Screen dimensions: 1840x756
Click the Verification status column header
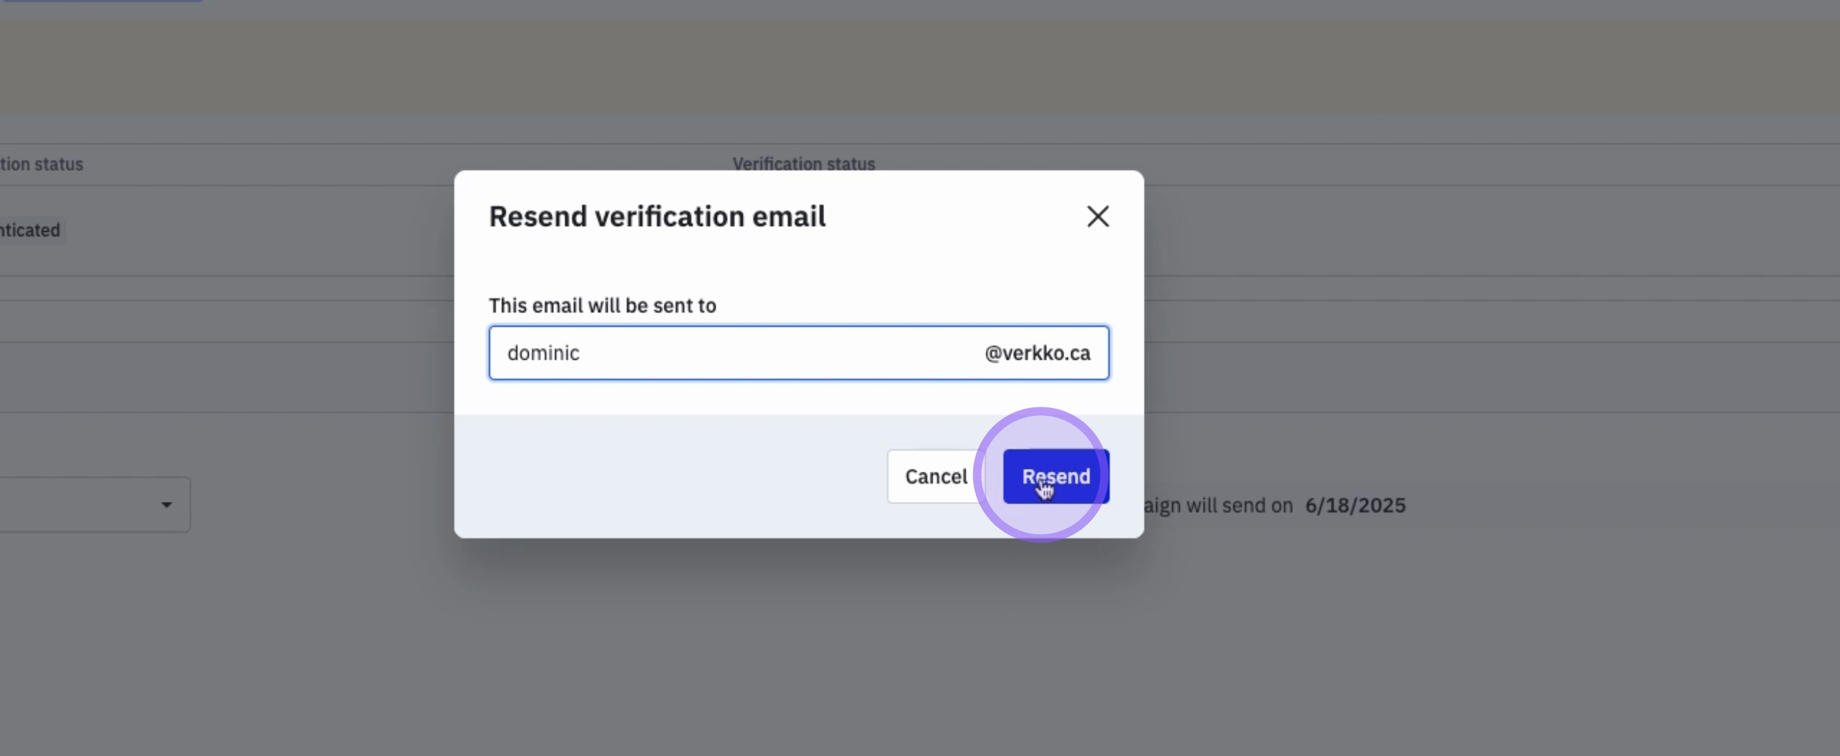pyautogui.click(x=803, y=164)
